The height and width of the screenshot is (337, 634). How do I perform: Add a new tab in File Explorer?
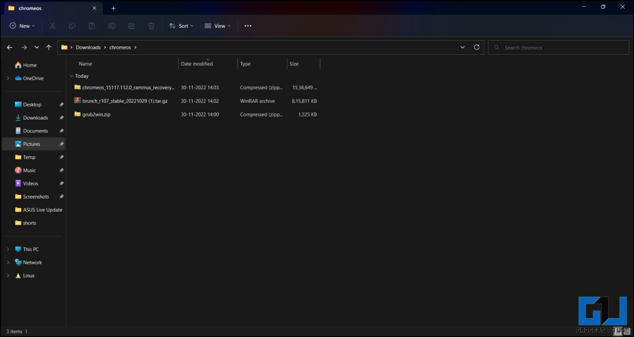[113, 8]
